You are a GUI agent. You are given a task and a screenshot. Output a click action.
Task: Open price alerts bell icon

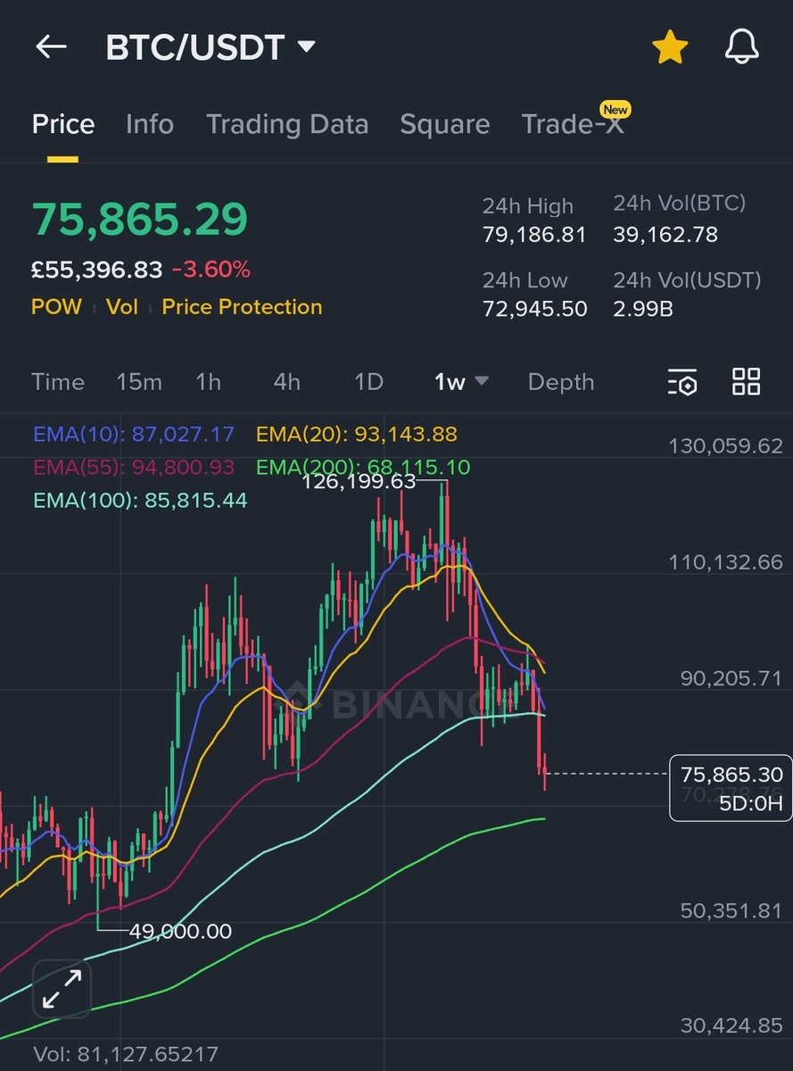point(741,46)
